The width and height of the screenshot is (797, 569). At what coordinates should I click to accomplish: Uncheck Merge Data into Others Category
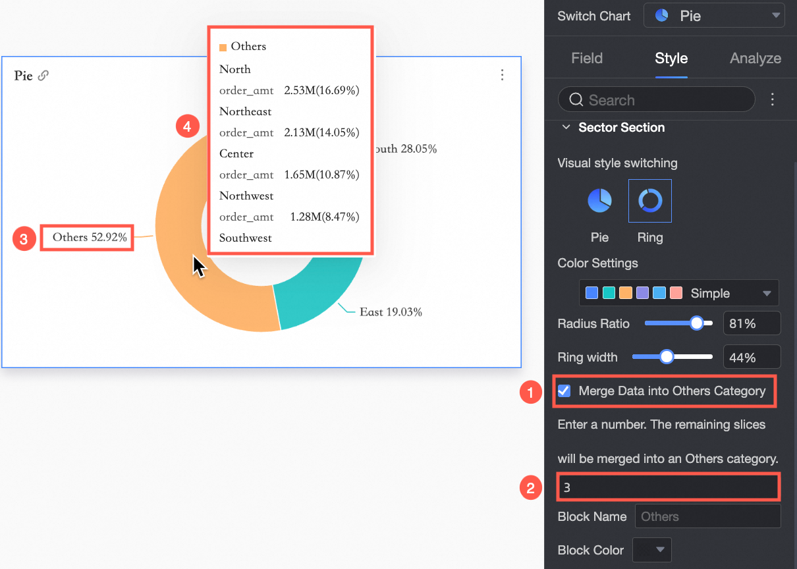[564, 391]
